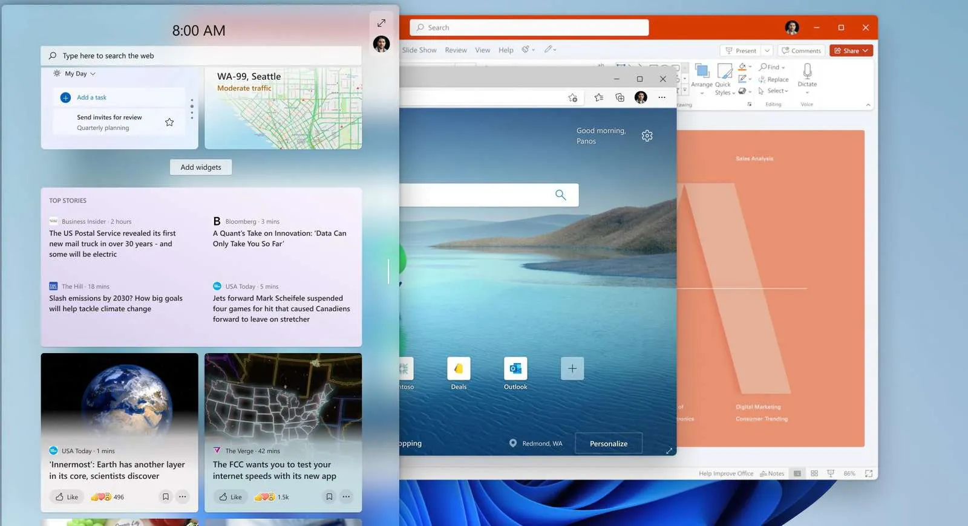The height and width of the screenshot is (526, 968).
Task: Open the Slide Show tab in PowerPoint
Action: pos(419,50)
